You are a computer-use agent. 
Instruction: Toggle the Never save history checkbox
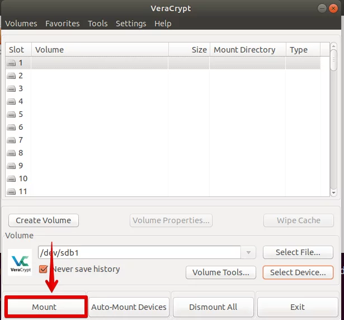(43, 269)
